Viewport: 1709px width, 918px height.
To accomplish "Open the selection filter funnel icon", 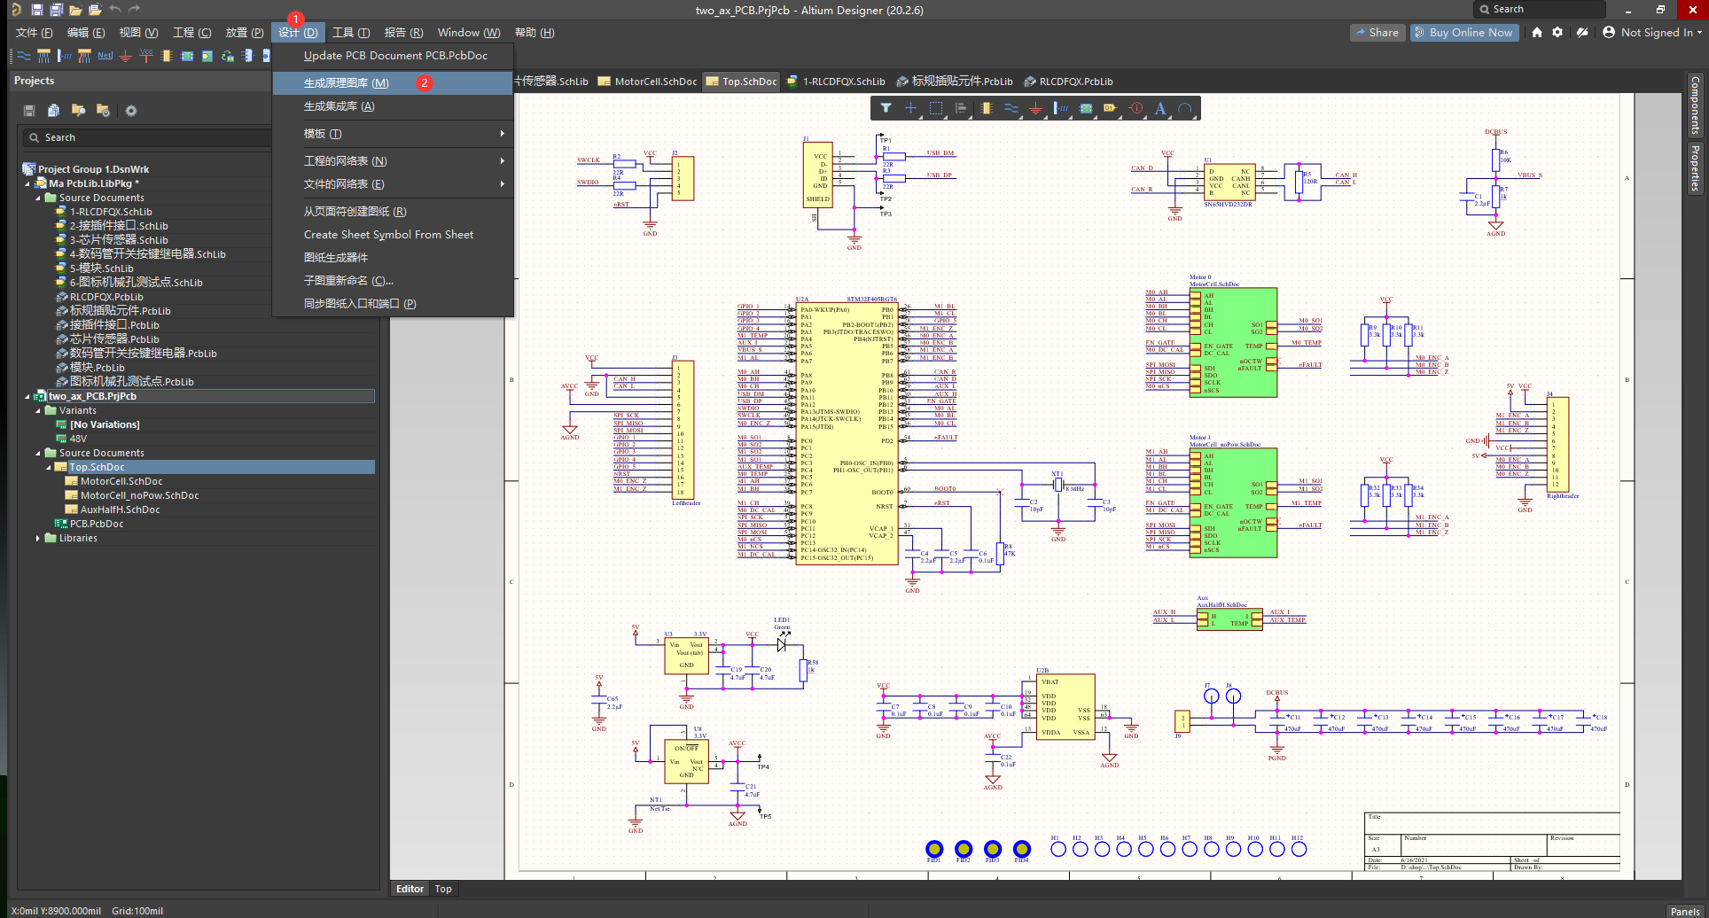I will [x=887, y=108].
